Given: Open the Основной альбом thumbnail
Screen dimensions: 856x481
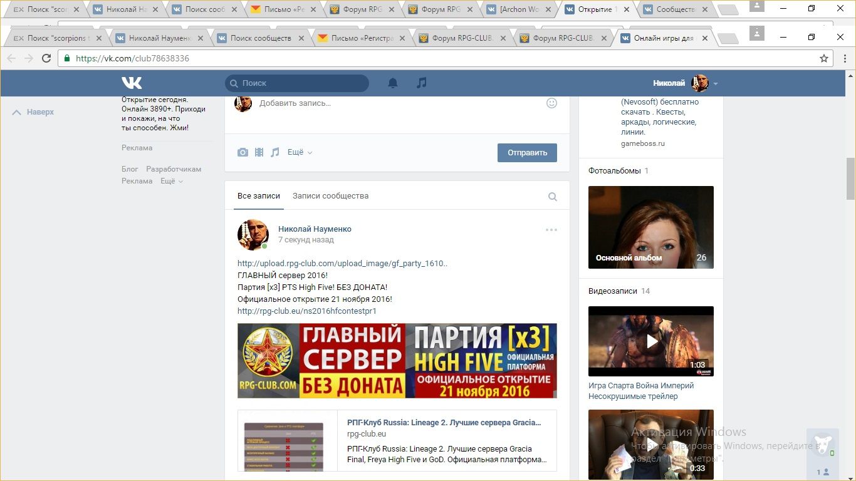Looking at the screenshot, I should tap(651, 227).
